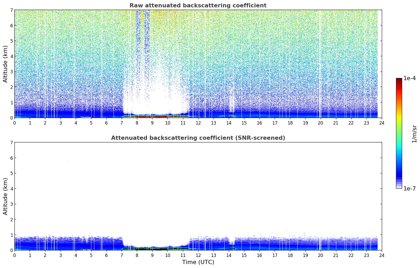This screenshot has width=420, height=268.
Task: Click the 'Raw attenuated backscattering coefficient' title
Action: [198, 6]
